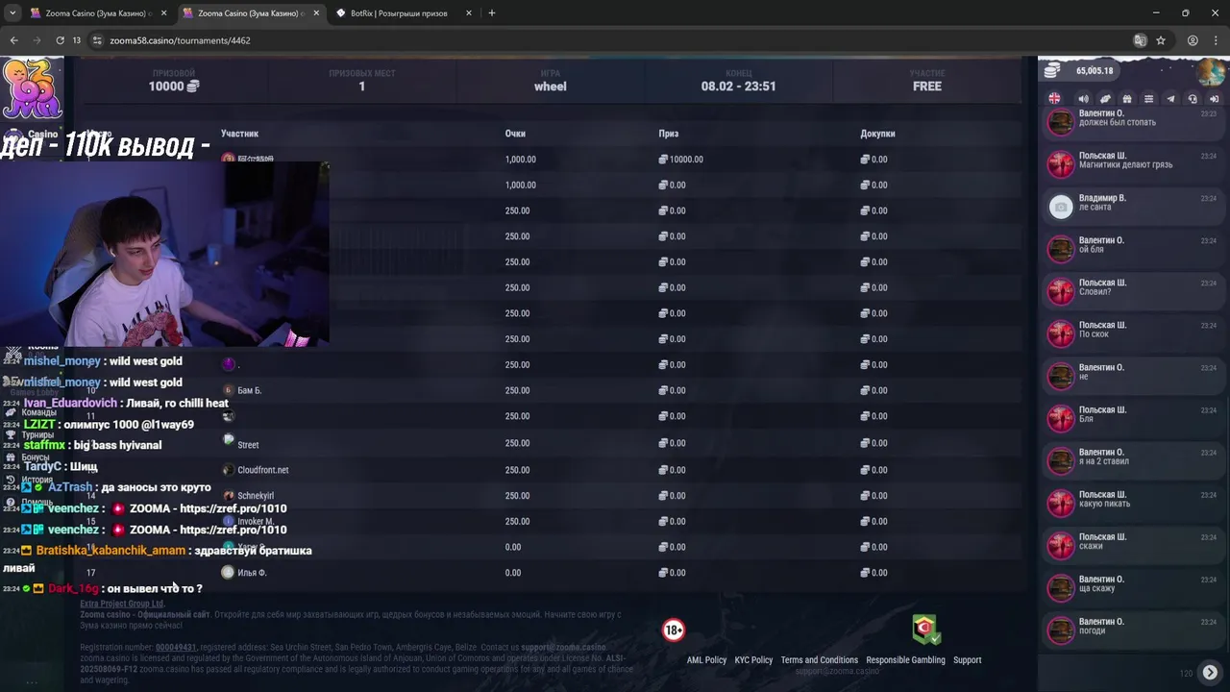Bookmark this page with star icon
This screenshot has width=1230, height=692.
click(x=1161, y=40)
